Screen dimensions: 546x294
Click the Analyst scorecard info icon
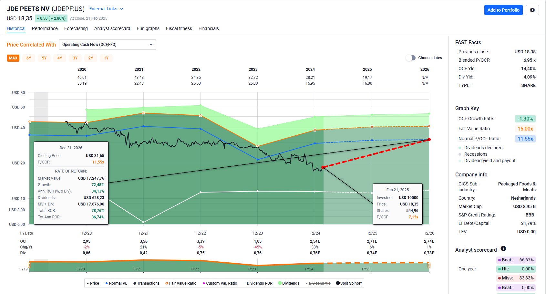(503, 248)
